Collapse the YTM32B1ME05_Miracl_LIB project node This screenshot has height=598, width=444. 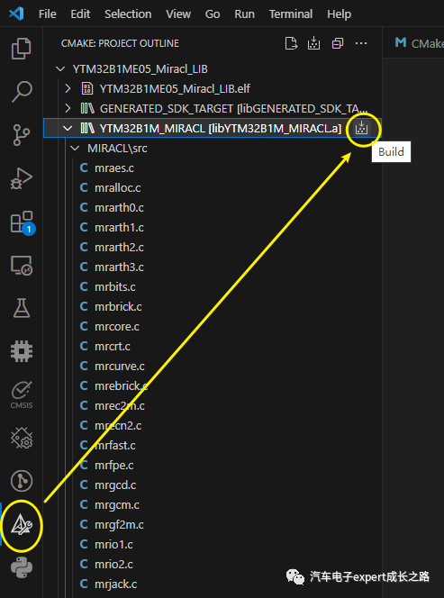[59, 69]
